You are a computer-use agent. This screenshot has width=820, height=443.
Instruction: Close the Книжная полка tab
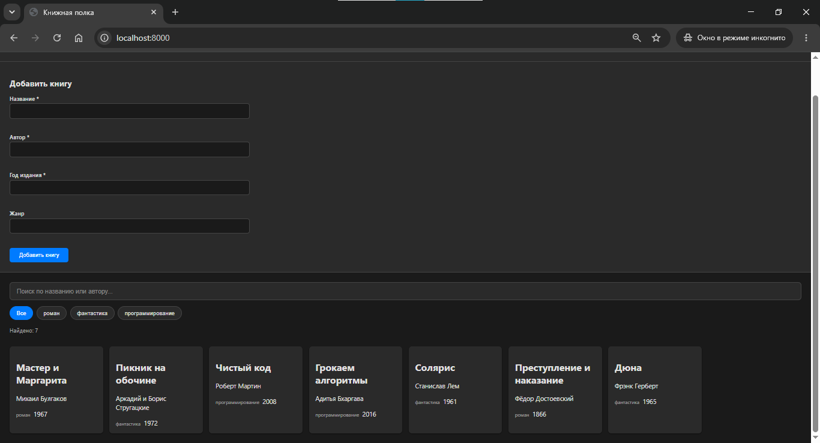pyautogui.click(x=154, y=12)
